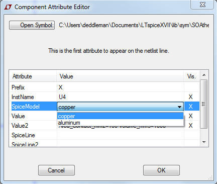Close the Component Attribute Editor window

[x=202, y=5]
